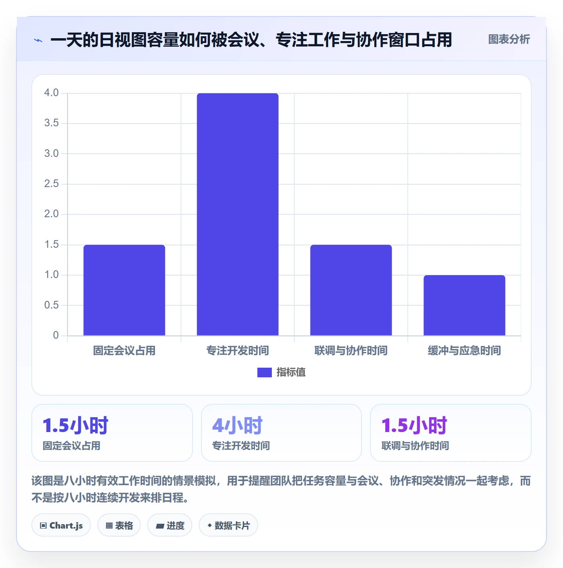Click the x-axis label 固定会议占用
Viewport: 563px width, 568px height.
pyautogui.click(x=124, y=351)
